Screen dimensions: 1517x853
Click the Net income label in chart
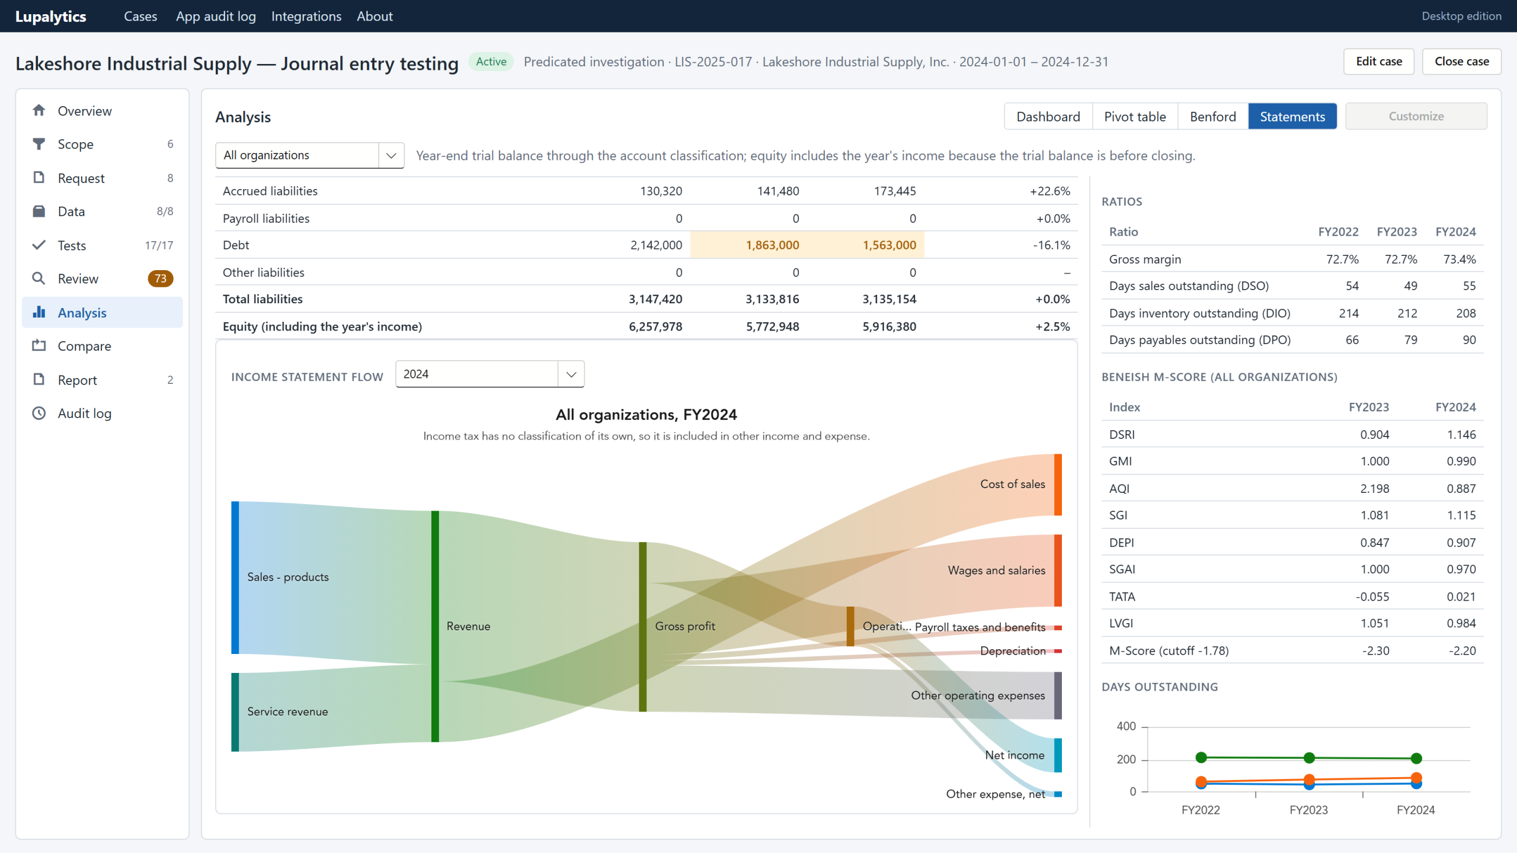point(1014,755)
